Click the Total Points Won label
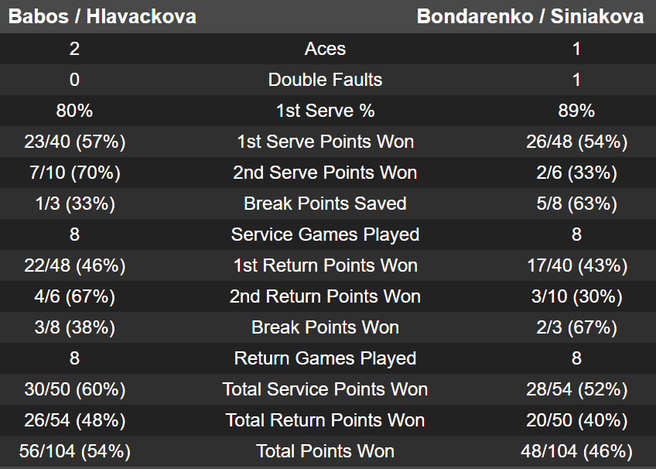 pos(325,451)
